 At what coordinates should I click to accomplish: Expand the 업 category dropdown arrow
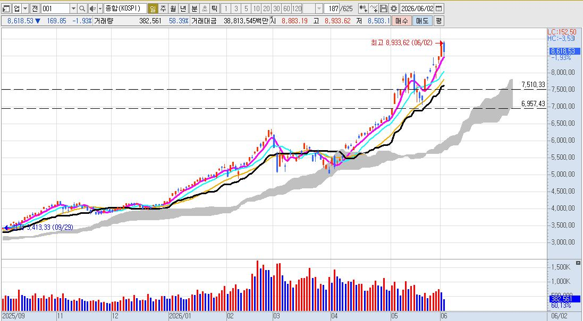pos(26,8)
